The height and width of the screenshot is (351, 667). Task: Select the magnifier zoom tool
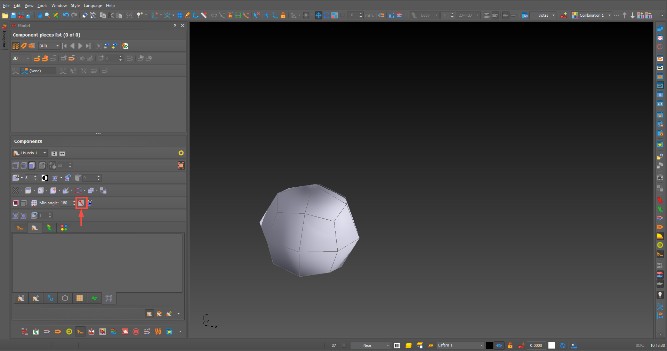coord(47,15)
